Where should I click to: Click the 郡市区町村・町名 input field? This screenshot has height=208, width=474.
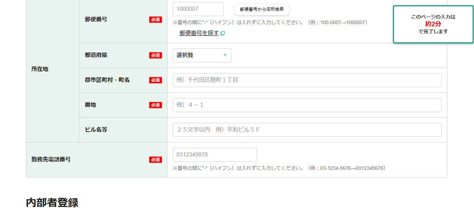coord(307,80)
